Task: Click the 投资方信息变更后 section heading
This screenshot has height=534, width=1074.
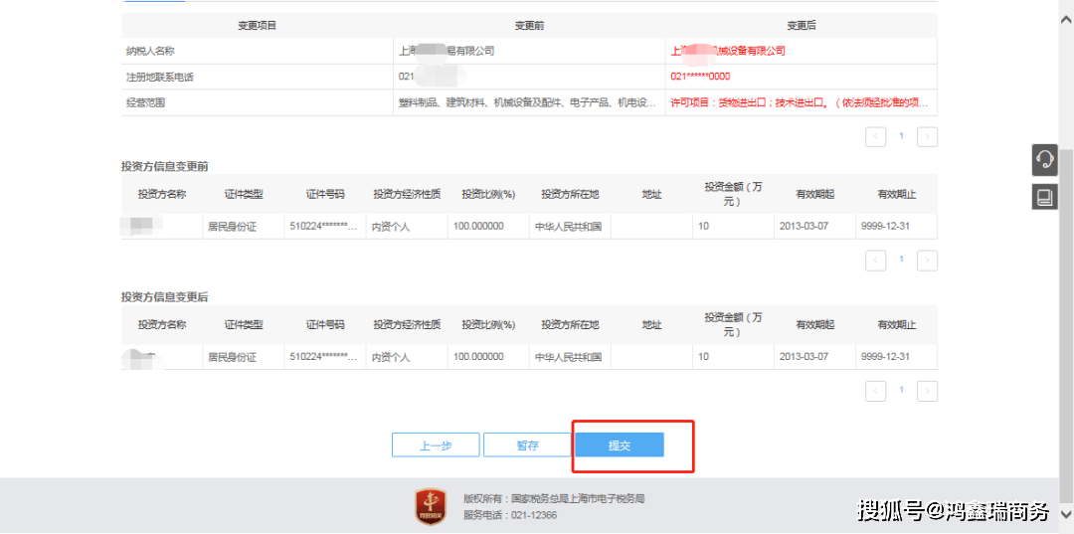Action: click(164, 297)
